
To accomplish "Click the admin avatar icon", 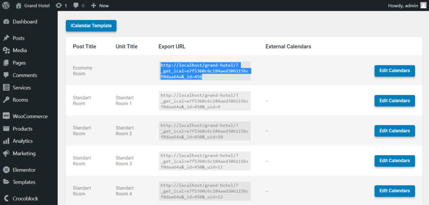I will [423, 5].
